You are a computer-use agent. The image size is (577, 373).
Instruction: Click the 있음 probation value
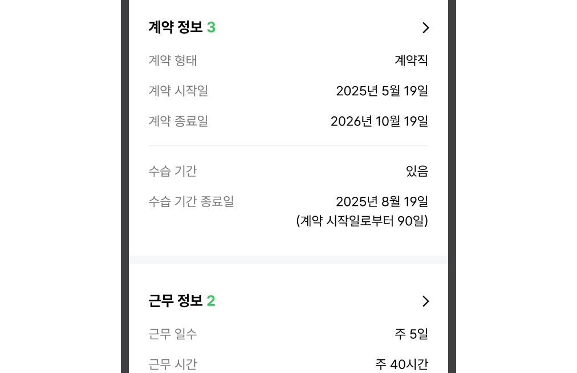click(x=417, y=171)
